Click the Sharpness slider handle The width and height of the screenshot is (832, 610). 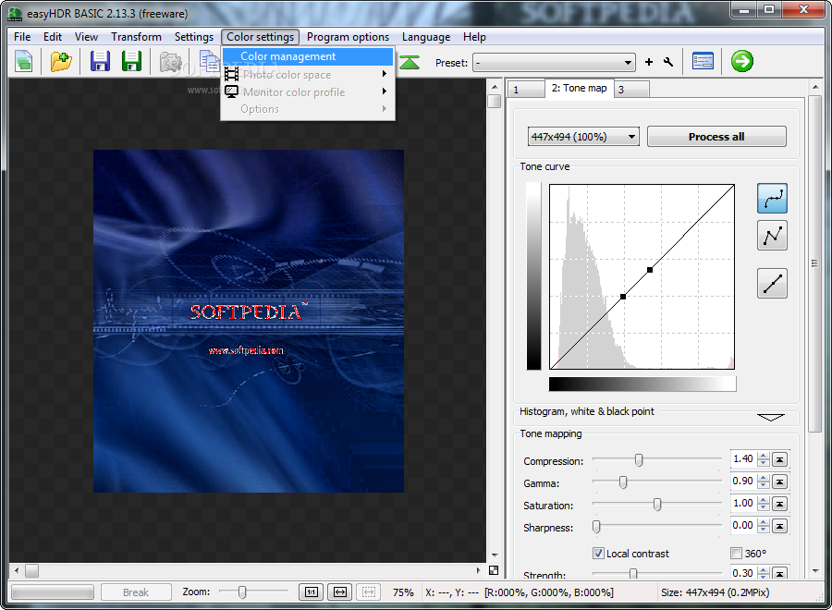click(x=596, y=526)
